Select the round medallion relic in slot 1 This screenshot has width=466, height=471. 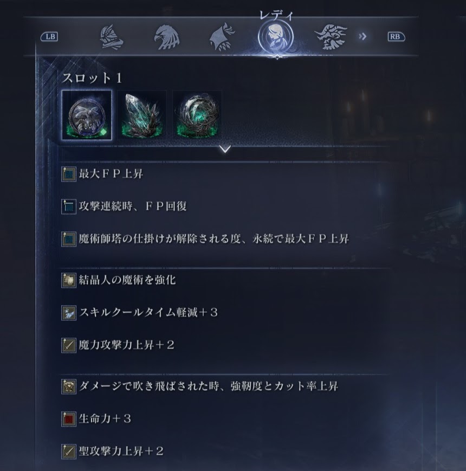coord(87,115)
